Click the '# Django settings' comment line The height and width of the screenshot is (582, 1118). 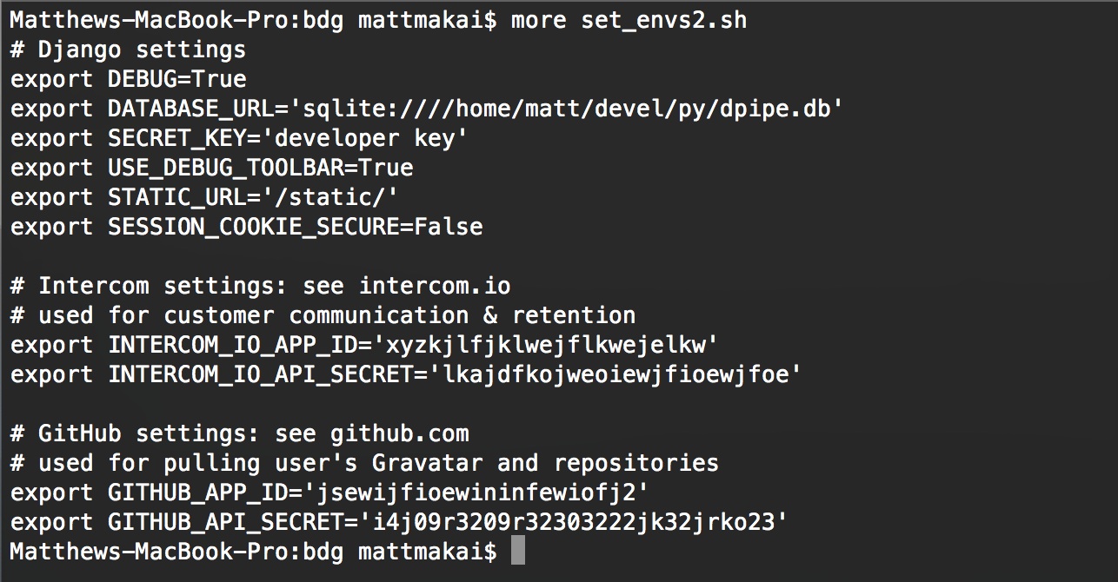click(129, 50)
